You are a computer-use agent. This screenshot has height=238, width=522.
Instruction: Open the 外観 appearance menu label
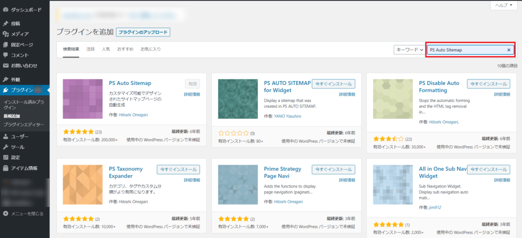tap(15, 79)
